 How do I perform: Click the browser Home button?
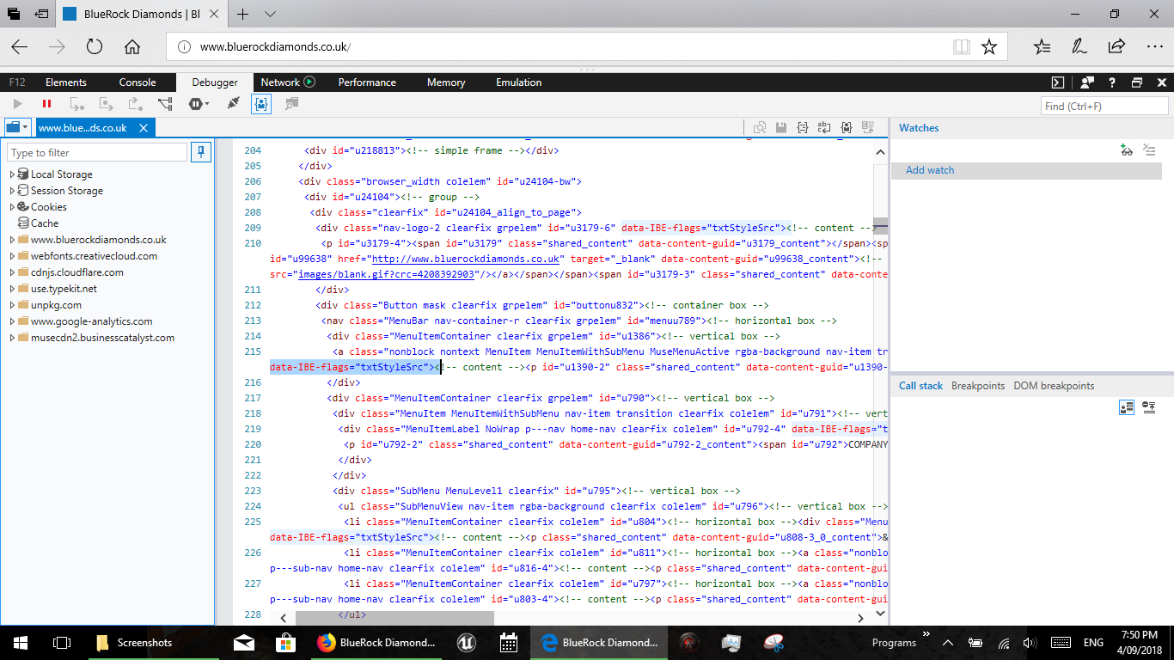click(131, 46)
